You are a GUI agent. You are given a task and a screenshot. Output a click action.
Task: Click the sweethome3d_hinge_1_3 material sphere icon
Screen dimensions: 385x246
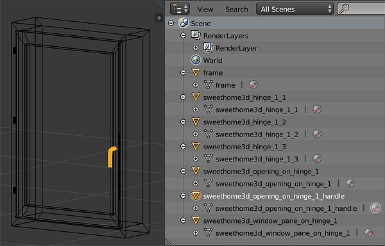(x=317, y=158)
